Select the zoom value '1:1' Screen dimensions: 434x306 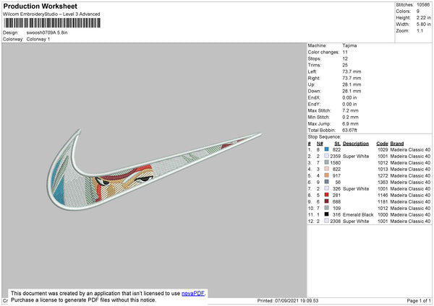click(420, 30)
